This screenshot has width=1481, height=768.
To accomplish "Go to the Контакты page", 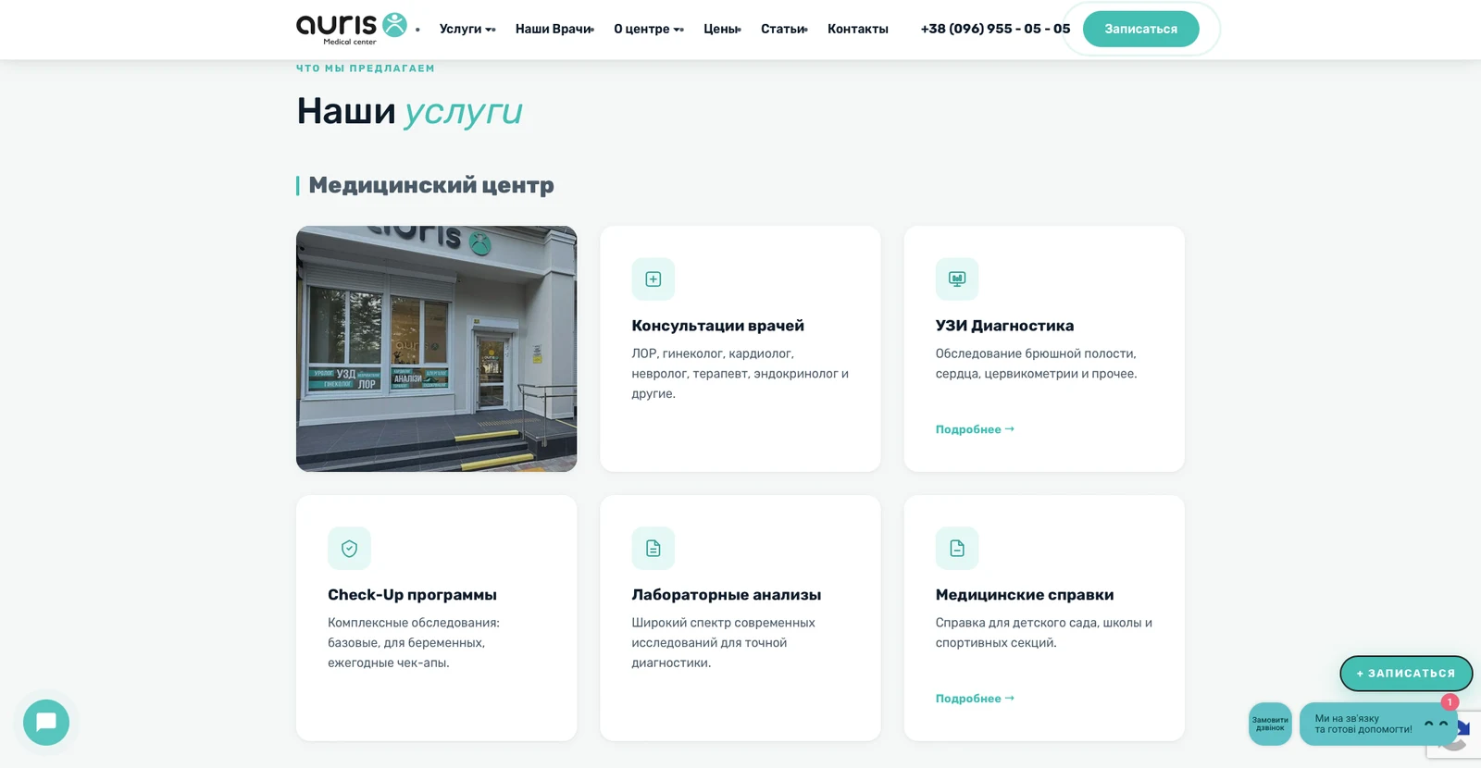I will (x=858, y=29).
